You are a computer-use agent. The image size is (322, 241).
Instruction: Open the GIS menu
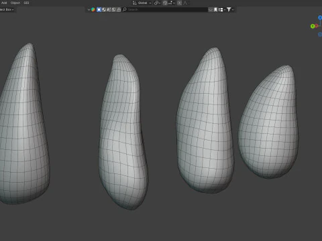coord(26,3)
